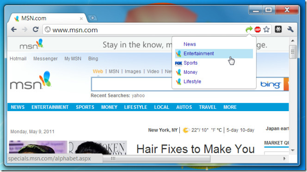Open the AdBlock Plus ABP icon
This screenshot has height=172, width=307.
pyautogui.click(x=258, y=30)
